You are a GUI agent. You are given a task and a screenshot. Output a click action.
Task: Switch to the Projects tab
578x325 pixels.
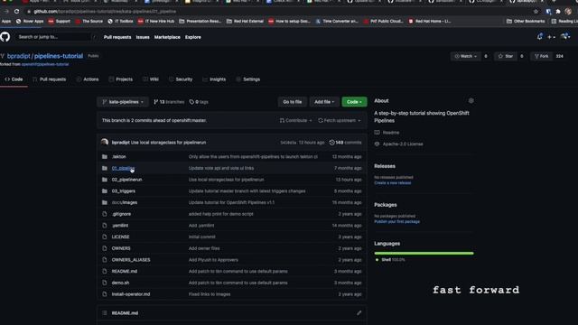pos(120,79)
